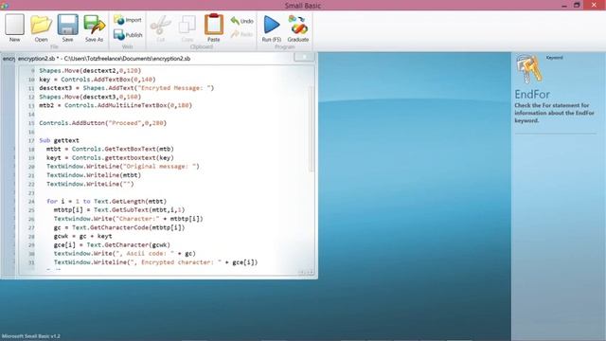The width and height of the screenshot is (606, 341).
Task: Click 'desctext3 = Shapes.AddText' line 11
Action: [126, 88]
